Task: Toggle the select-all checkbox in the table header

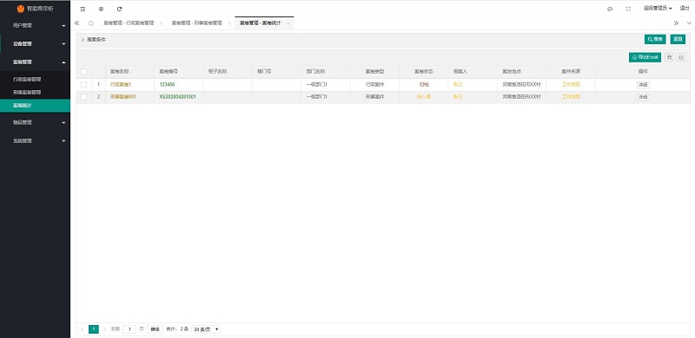Action: click(83, 72)
